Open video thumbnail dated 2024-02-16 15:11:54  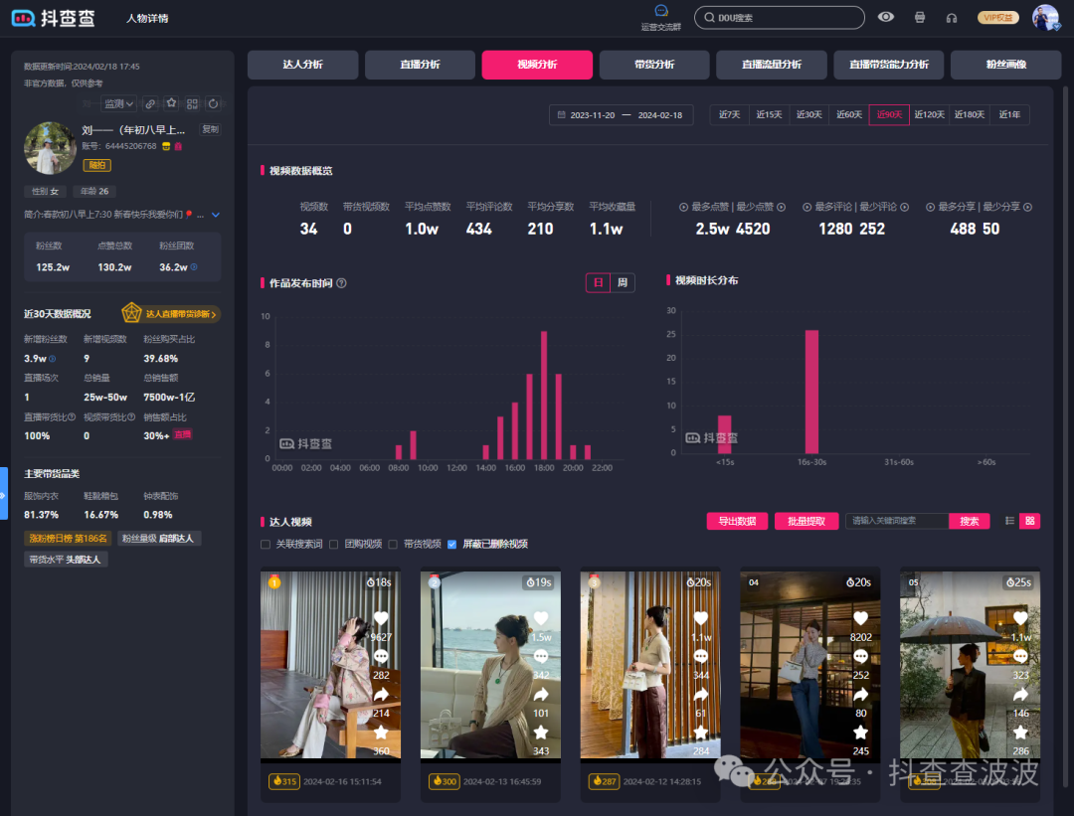[330, 665]
